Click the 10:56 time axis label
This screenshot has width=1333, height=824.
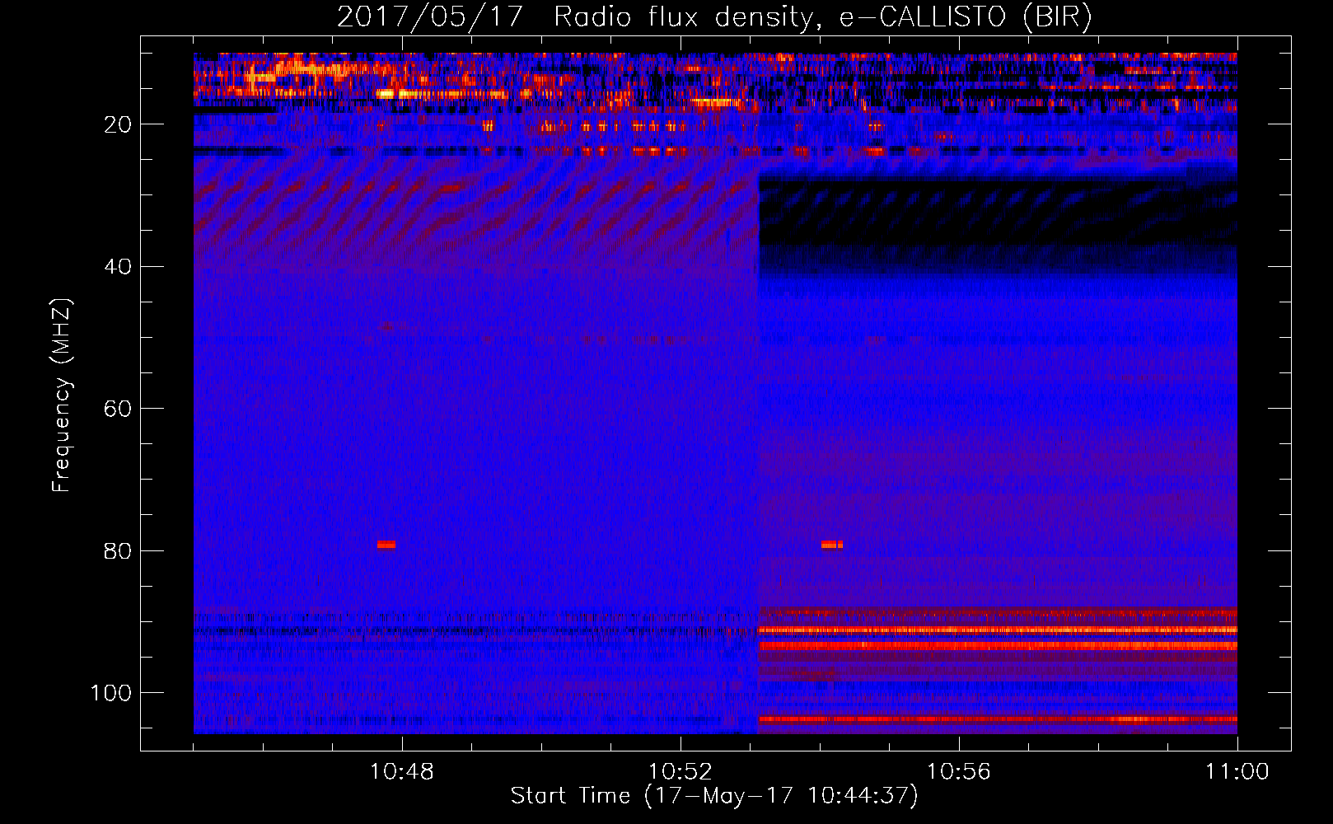959,772
